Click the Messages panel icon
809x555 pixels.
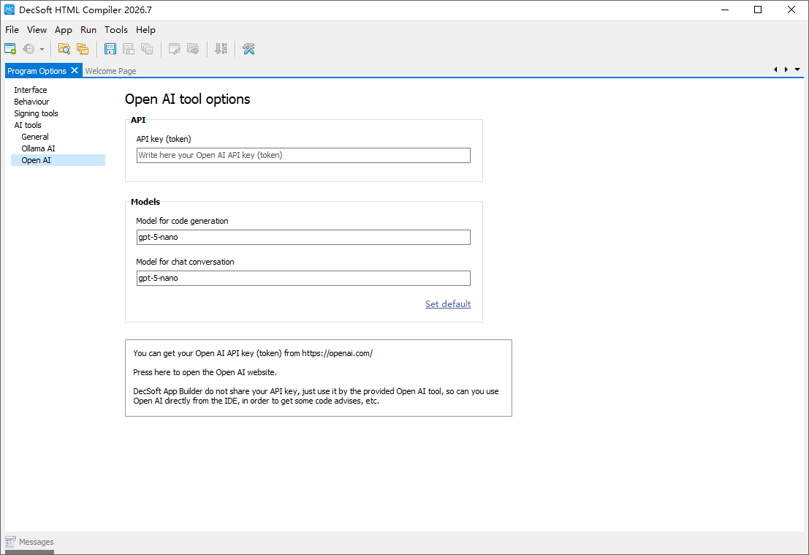pyautogui.click(x=10, y=542)
